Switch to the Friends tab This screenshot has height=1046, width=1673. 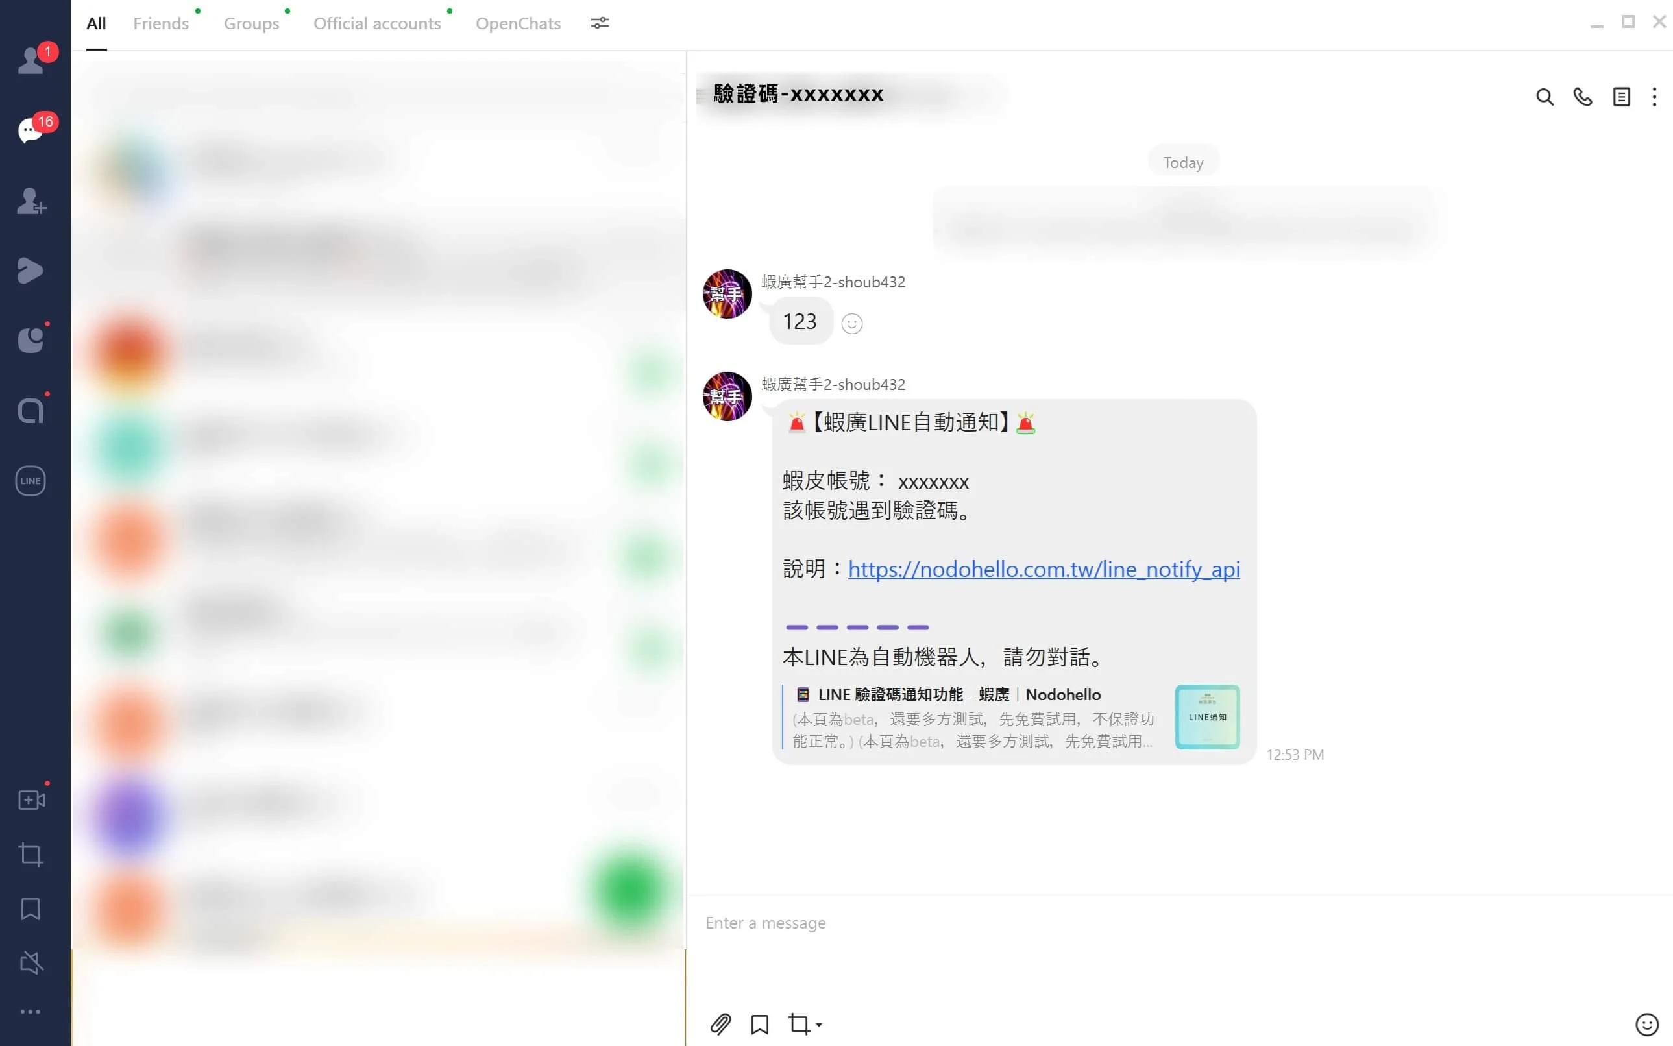point(160,23)
